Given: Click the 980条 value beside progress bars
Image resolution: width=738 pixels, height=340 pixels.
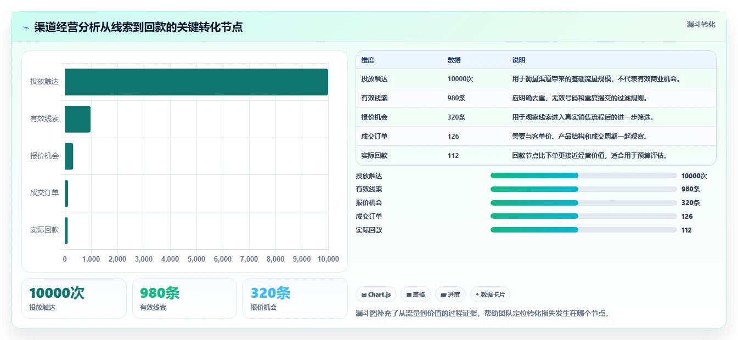Looking at the screenshot, I should click(691, 189).
